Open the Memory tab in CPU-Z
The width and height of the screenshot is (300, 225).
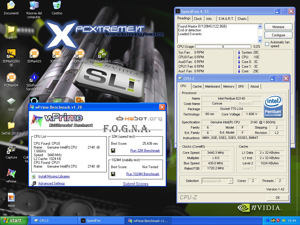229,86
